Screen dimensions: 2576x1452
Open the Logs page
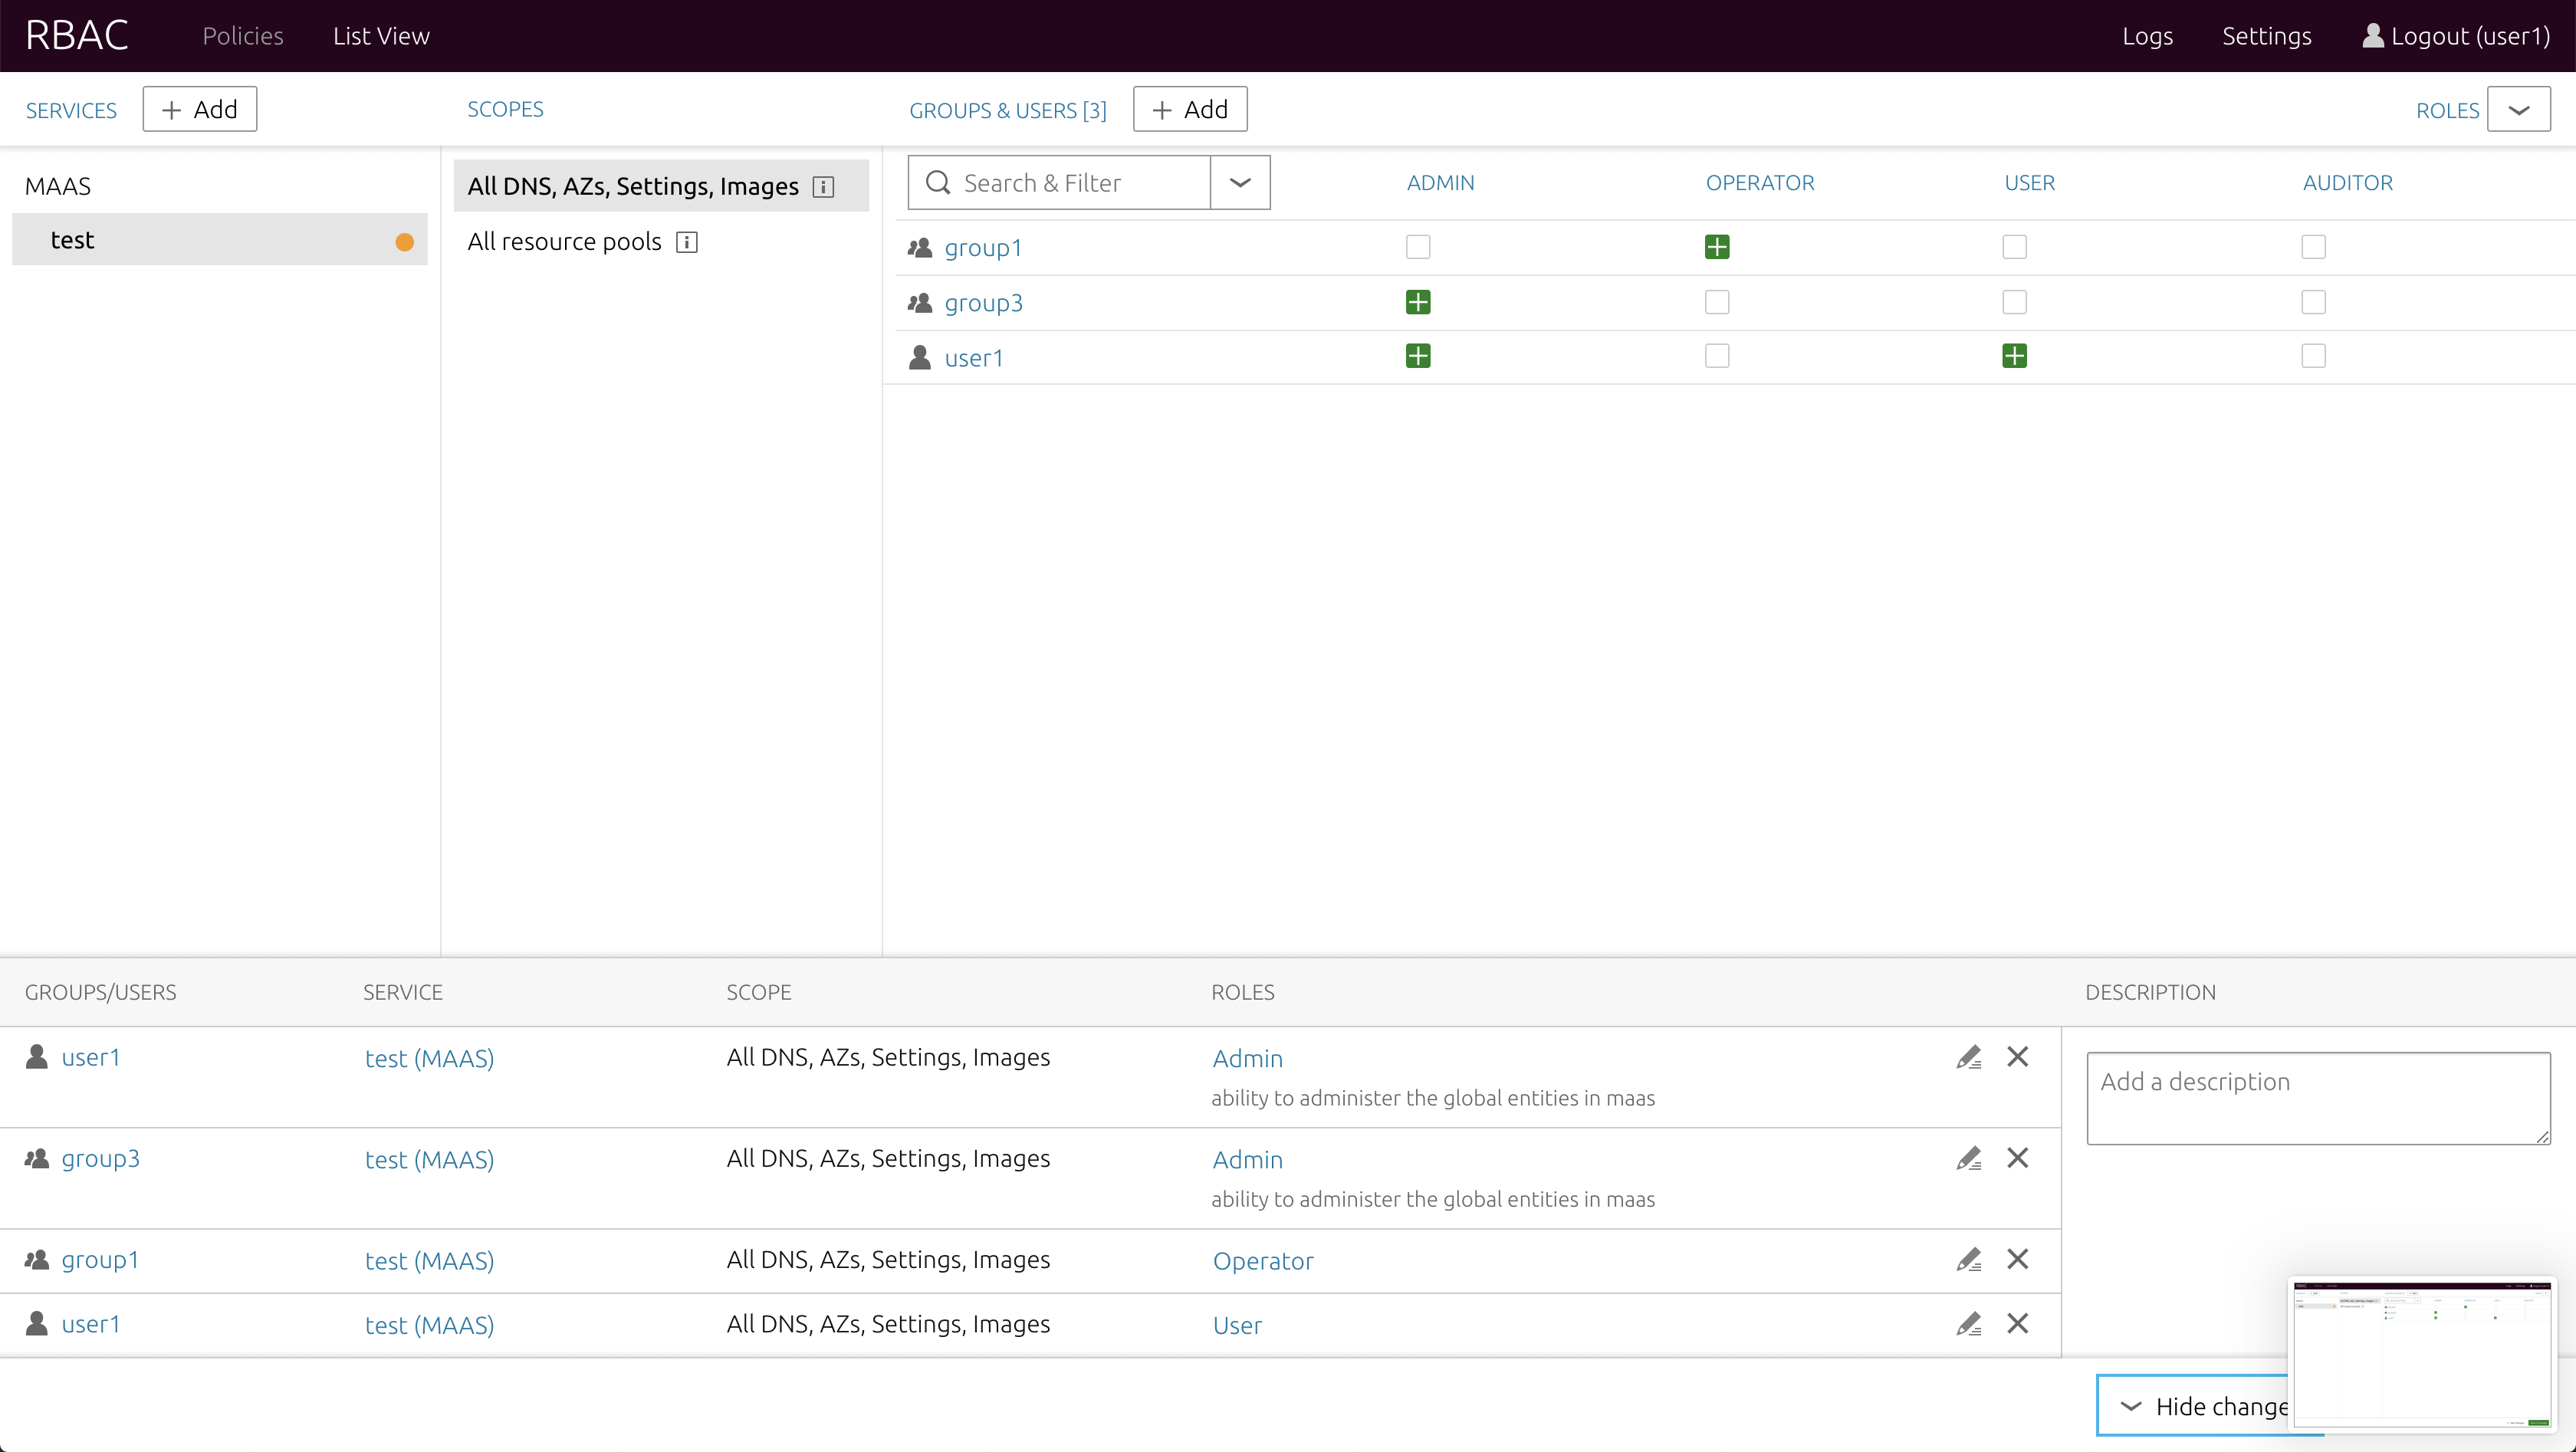pos(2147,36)
